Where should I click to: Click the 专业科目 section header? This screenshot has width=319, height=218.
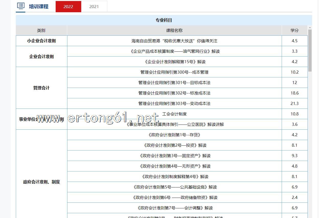pos(164,20)
